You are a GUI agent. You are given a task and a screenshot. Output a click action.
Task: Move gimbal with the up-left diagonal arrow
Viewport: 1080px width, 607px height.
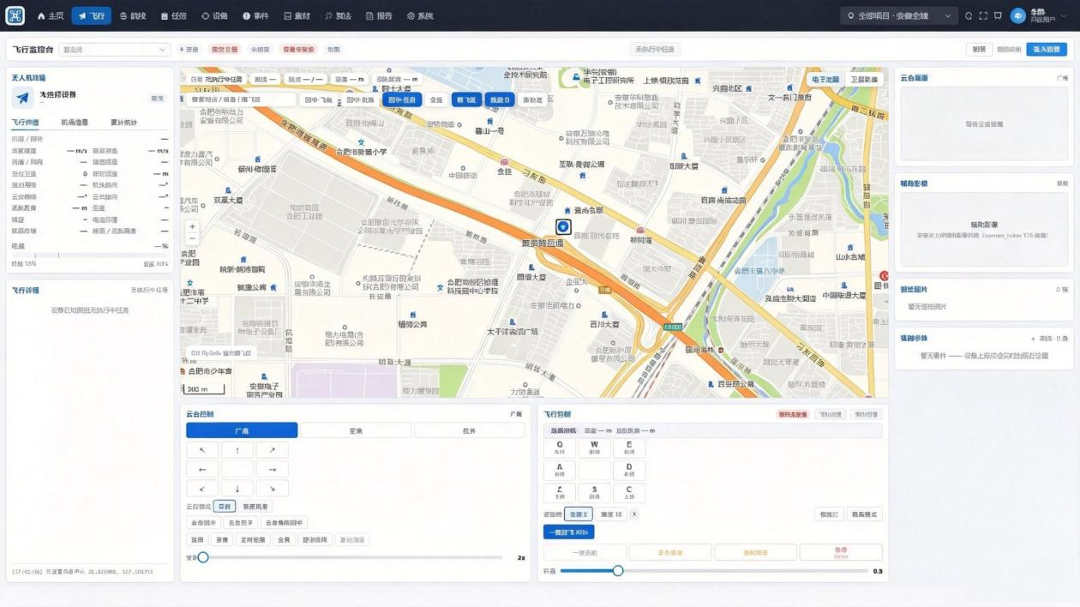(202, 450)
